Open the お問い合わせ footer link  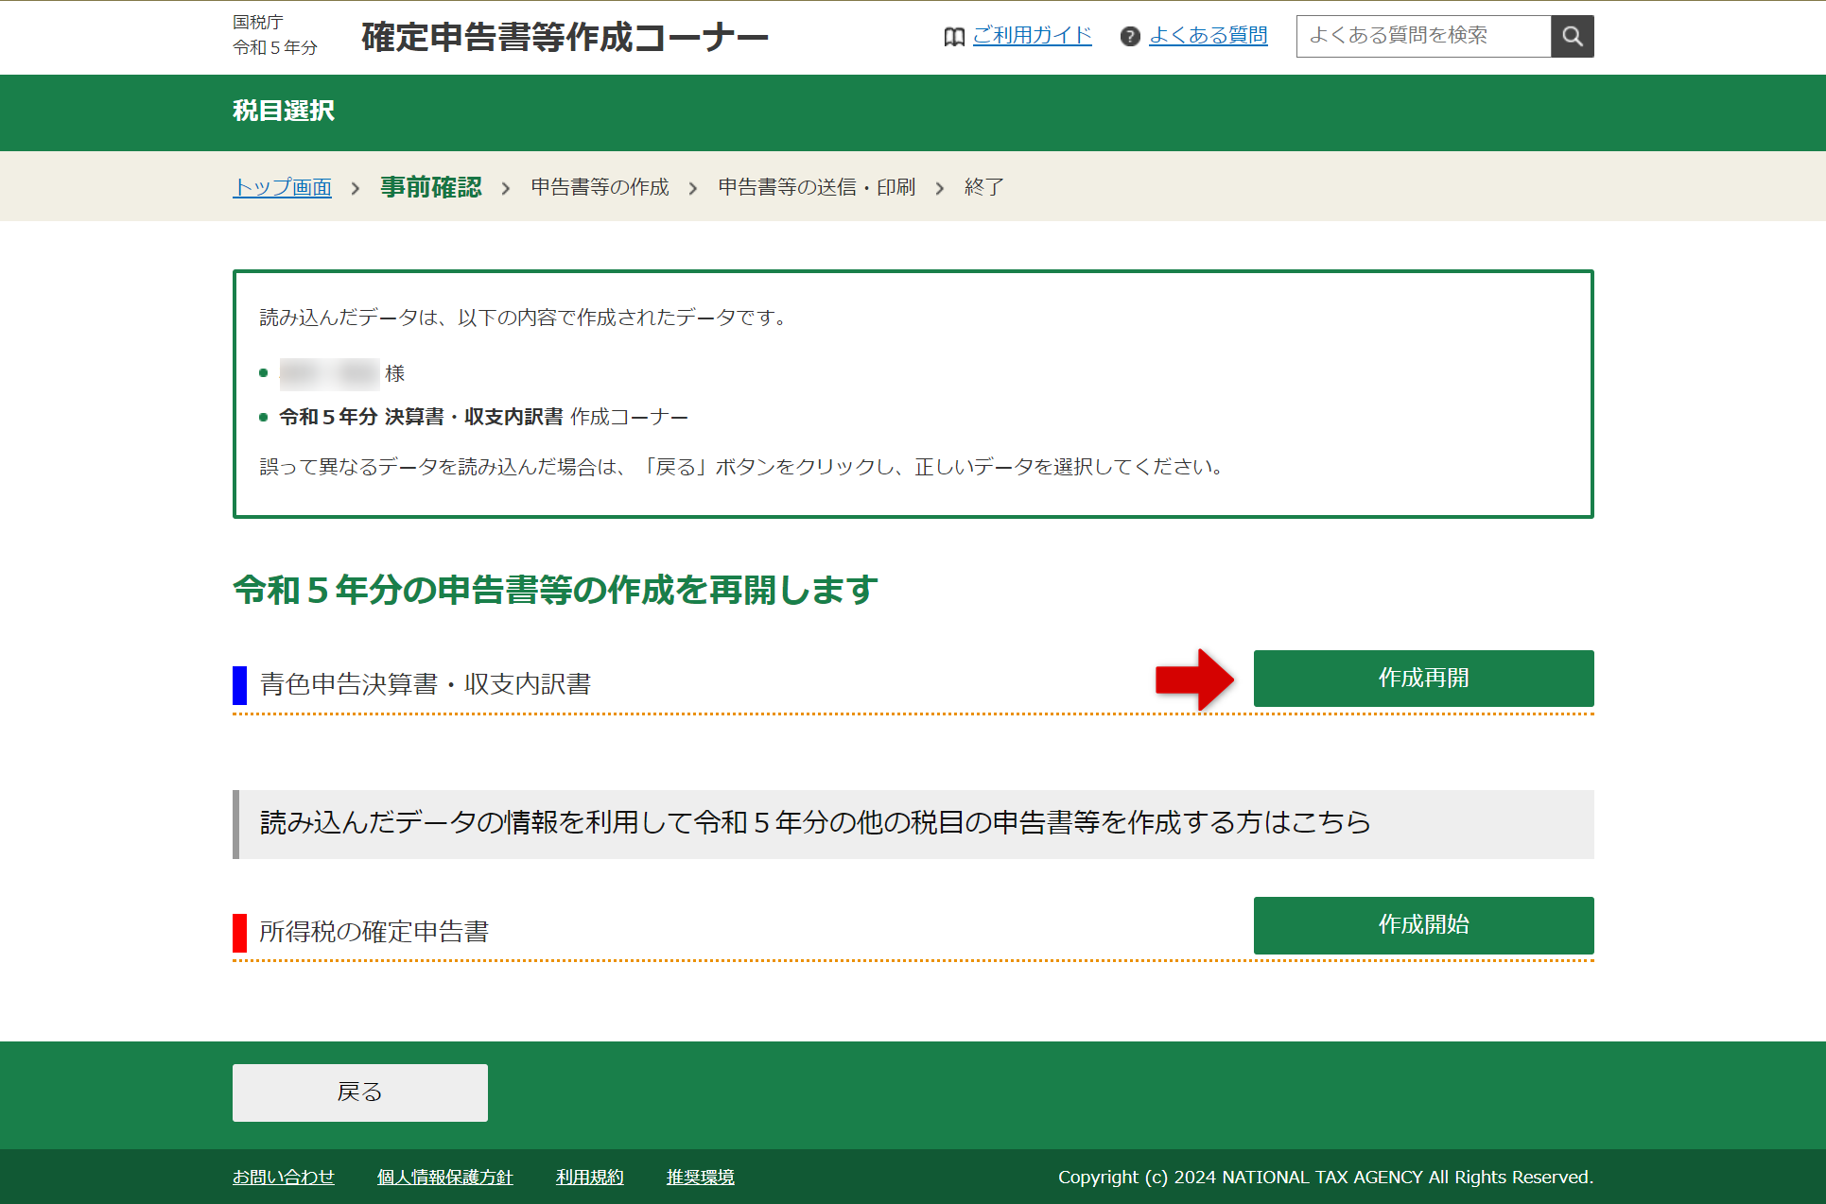pyautogui.click(x=284, y=1177)
